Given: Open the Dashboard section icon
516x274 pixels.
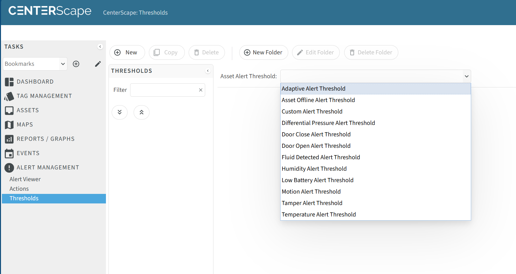Looking at the screenshot, I should (9, 82).
